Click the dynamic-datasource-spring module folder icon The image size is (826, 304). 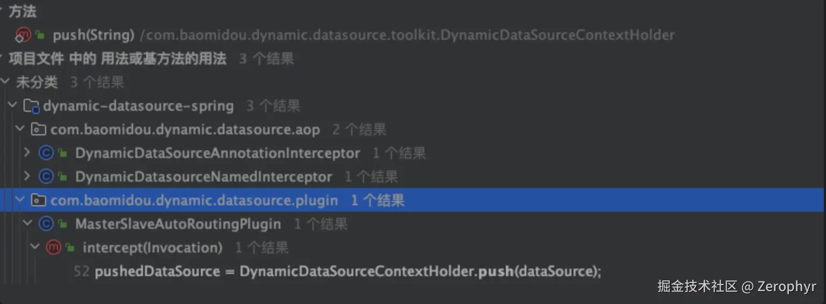(x=32, y=106)
